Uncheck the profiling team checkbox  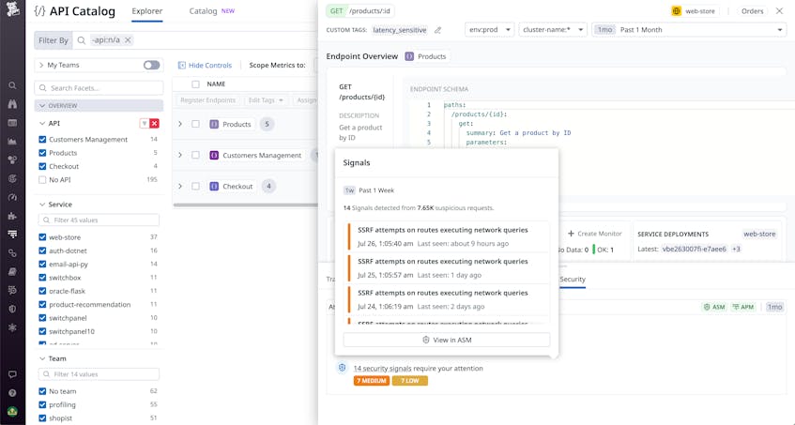[42, 404]
